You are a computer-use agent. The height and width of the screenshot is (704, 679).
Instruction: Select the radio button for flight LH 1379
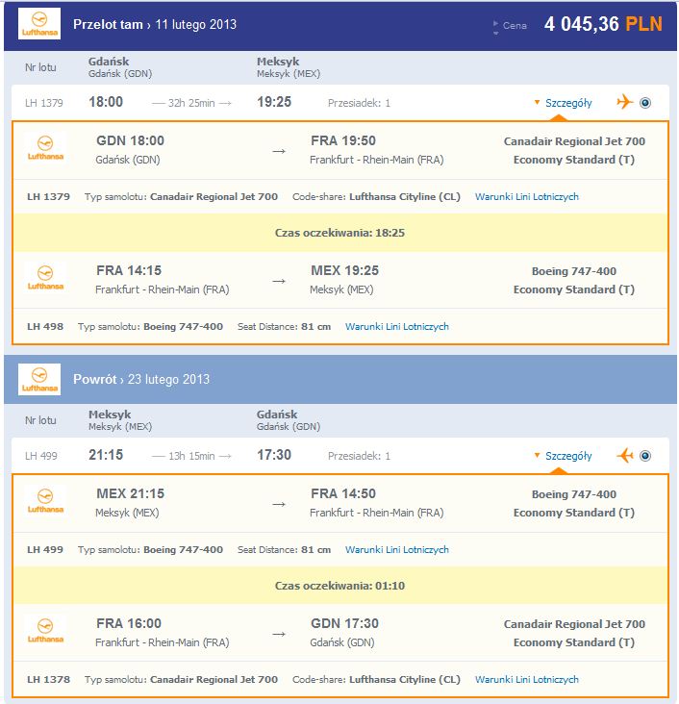coord(645,103)
